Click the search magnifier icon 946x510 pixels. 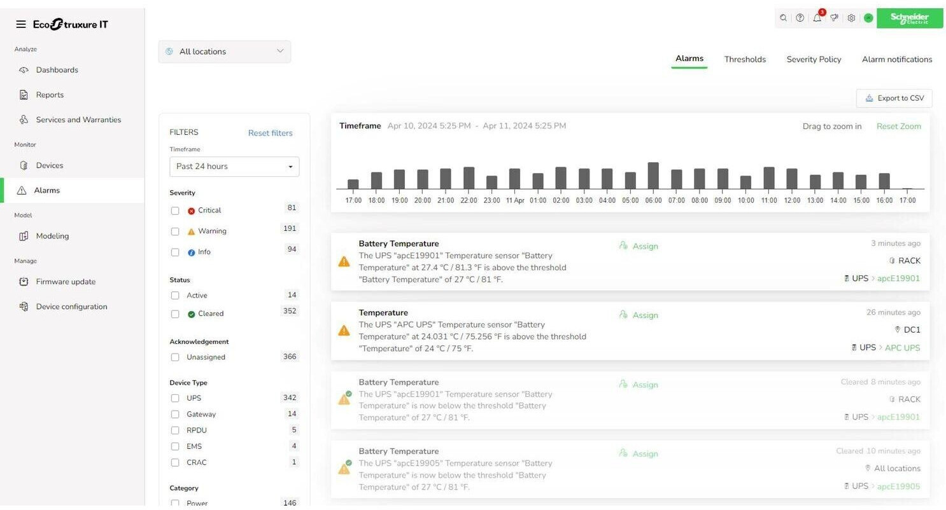click(x=783, y=18)
